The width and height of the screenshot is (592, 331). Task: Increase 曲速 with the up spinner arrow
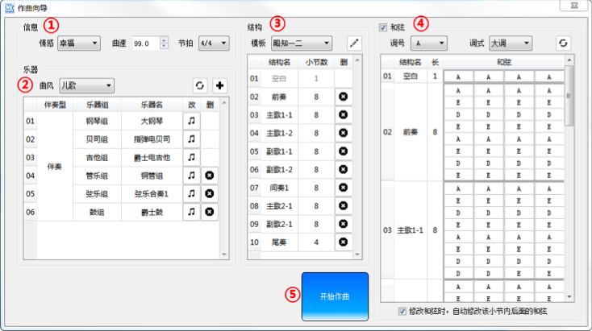tap(164, 40)
